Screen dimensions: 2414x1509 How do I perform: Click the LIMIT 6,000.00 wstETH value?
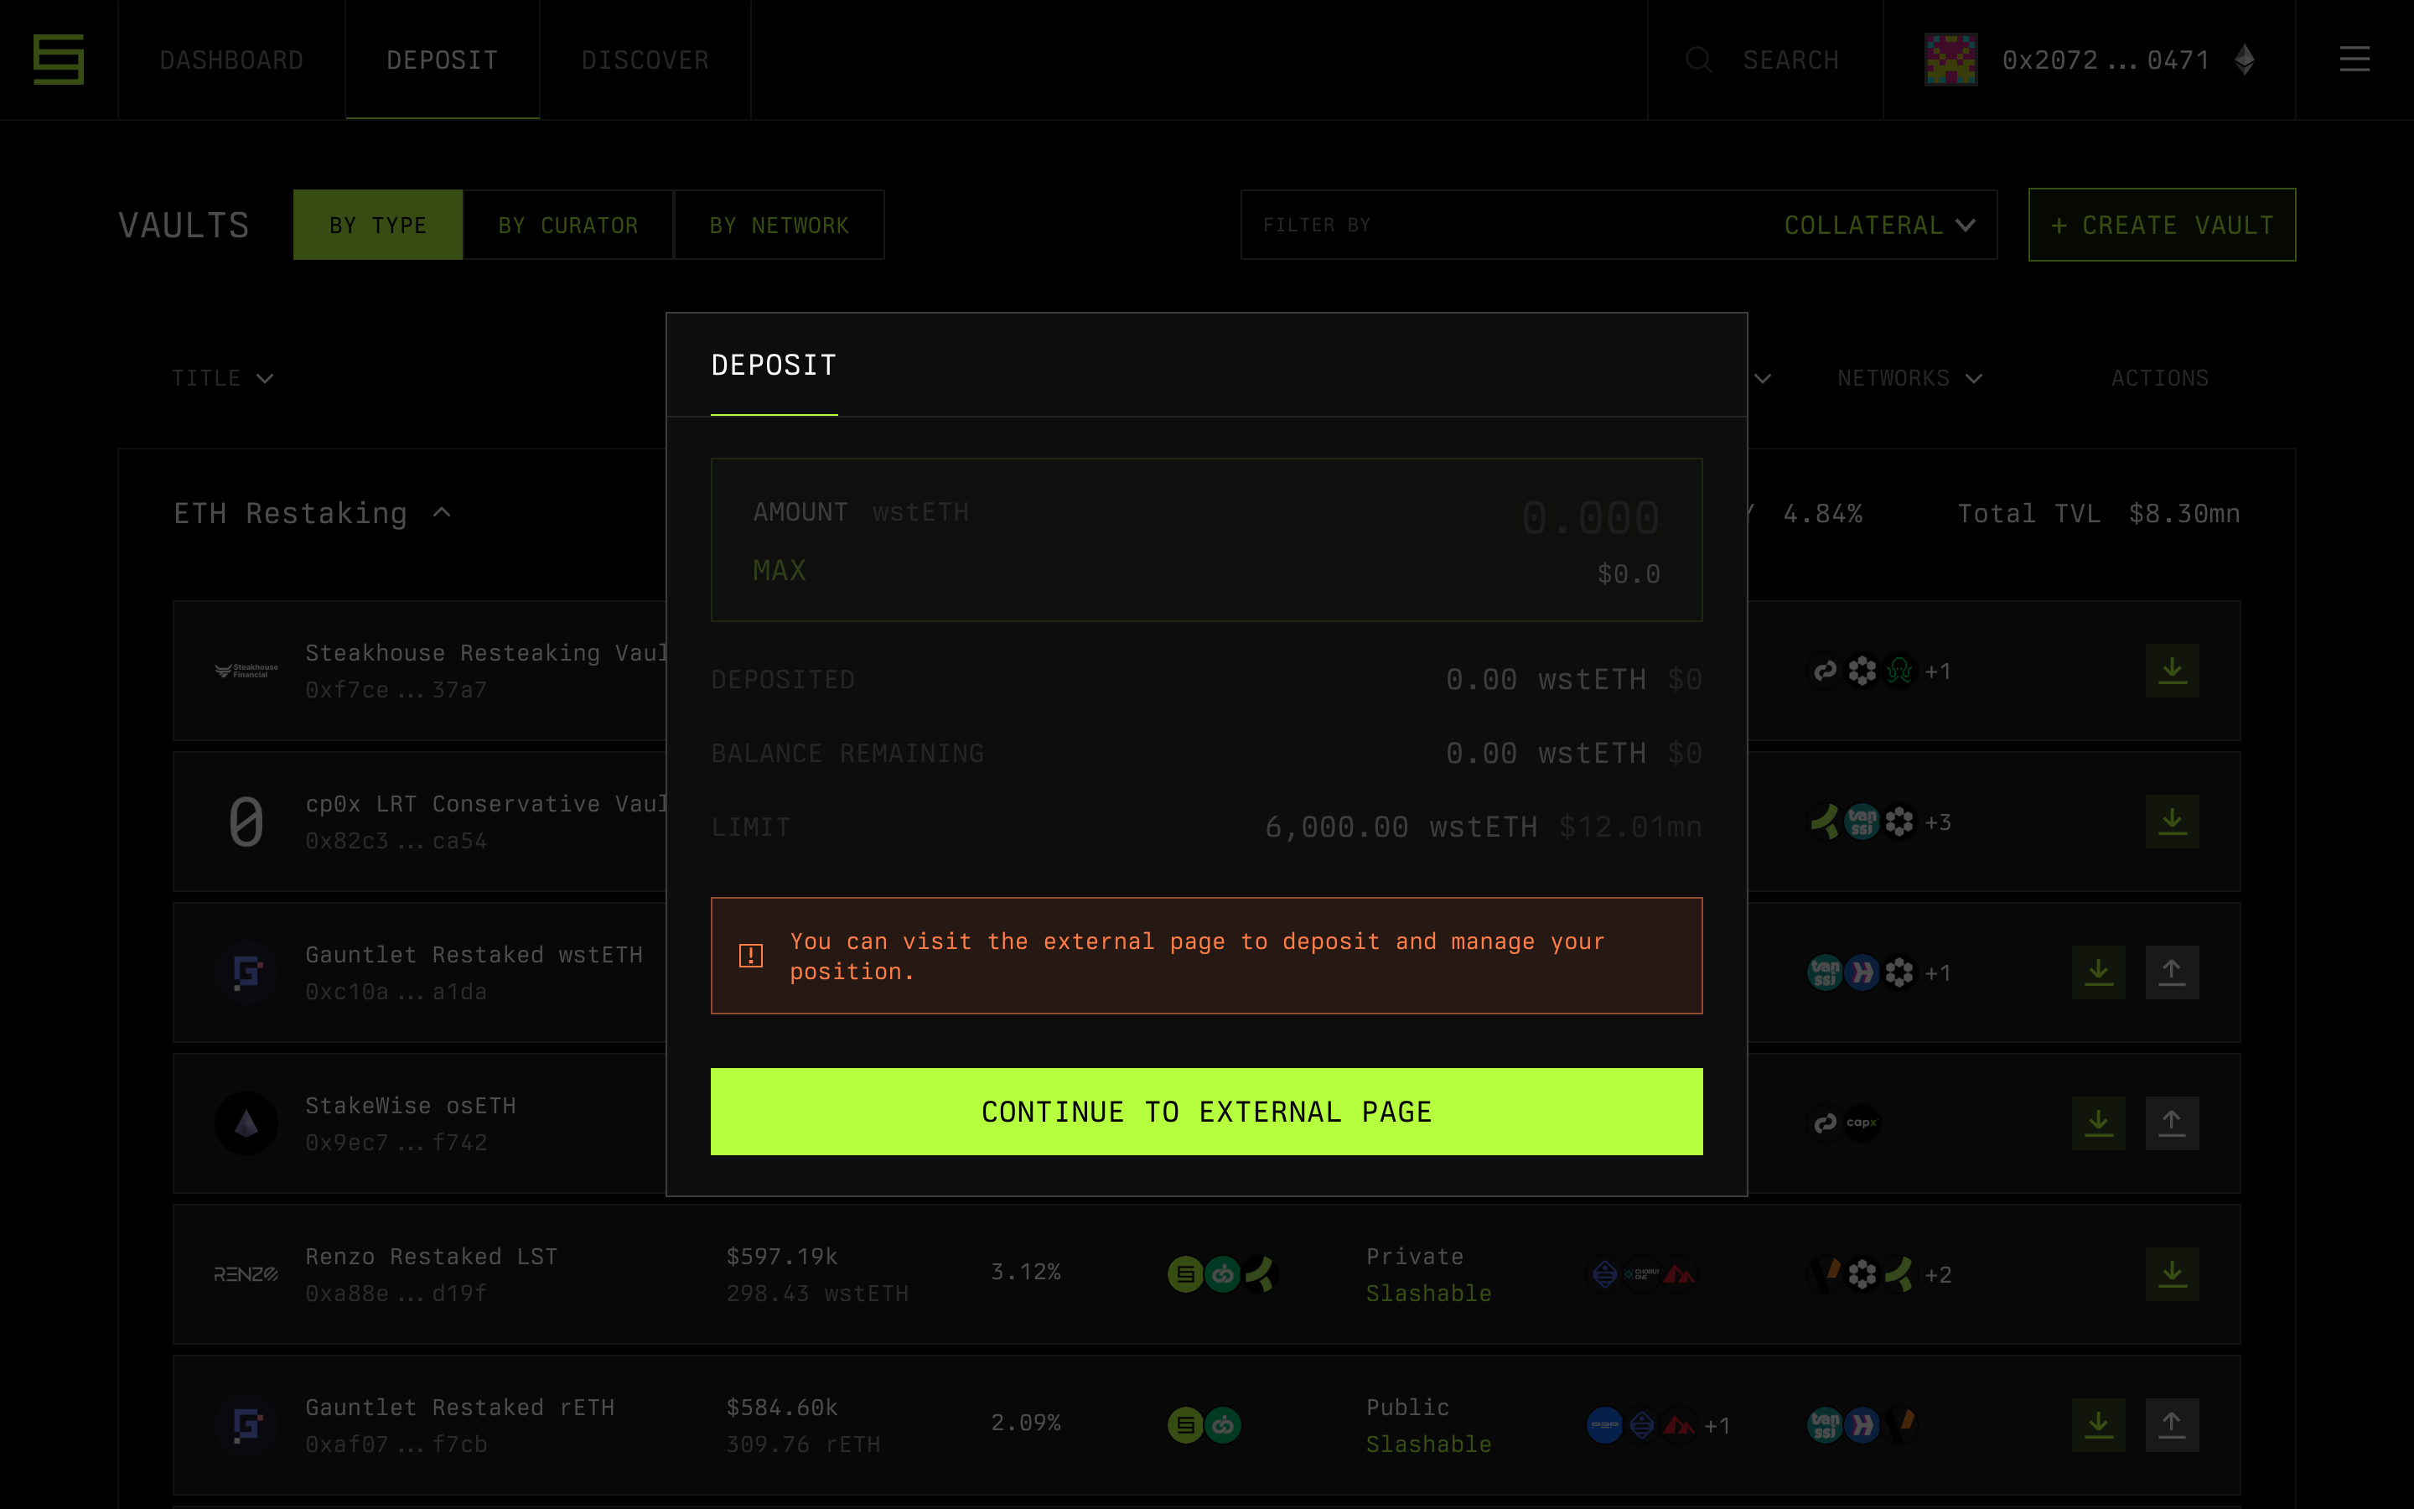(x=1401, y=827)
